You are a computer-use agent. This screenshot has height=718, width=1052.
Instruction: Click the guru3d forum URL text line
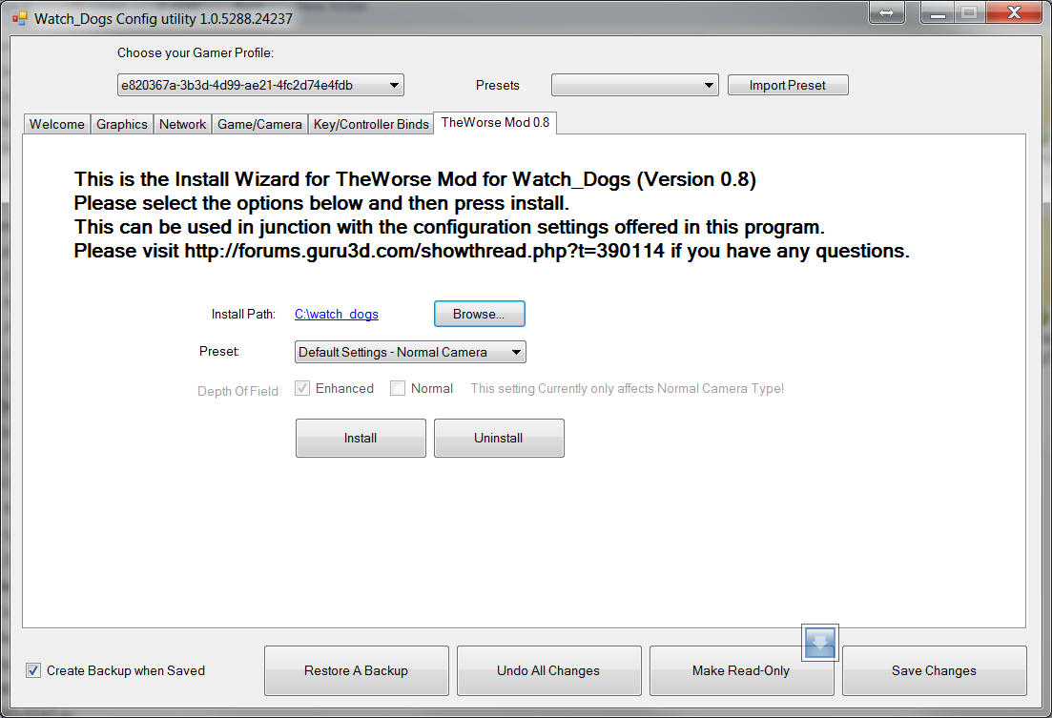coord(491,251)
